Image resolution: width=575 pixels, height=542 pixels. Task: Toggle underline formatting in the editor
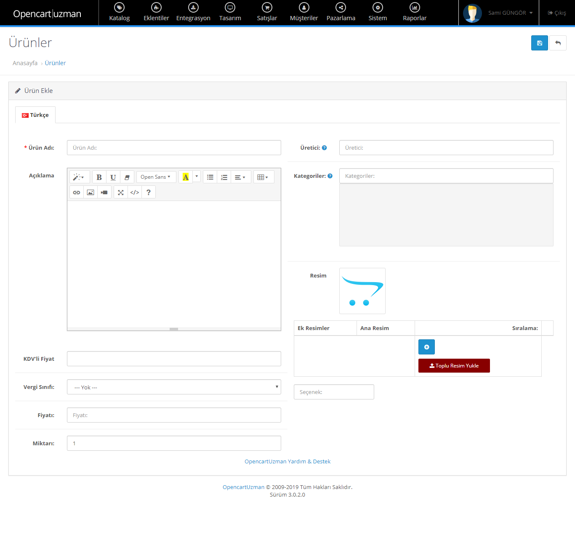[x=113, y=177]
